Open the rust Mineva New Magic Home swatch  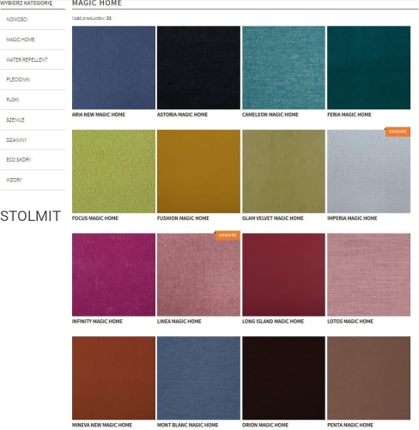(x=113, y=378)
